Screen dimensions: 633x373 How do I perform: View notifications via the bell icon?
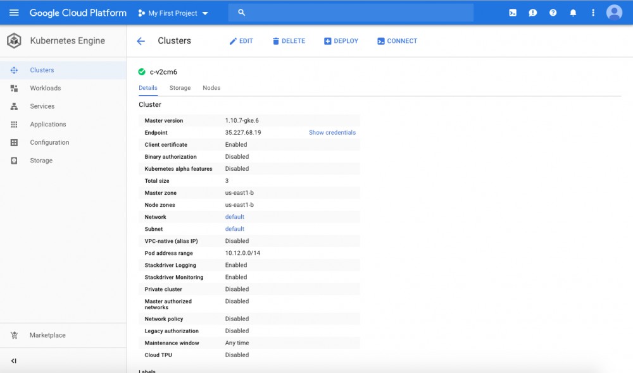tap(573, 12)
